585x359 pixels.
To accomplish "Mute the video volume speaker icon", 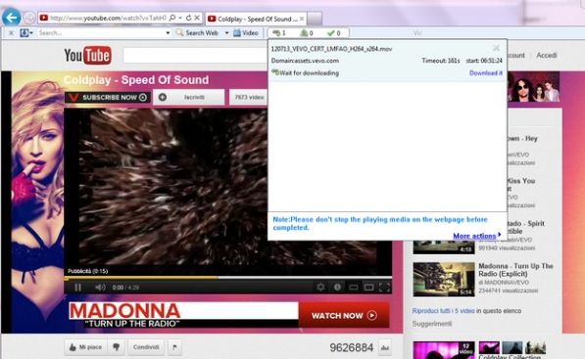I will (x=100, y=288).
